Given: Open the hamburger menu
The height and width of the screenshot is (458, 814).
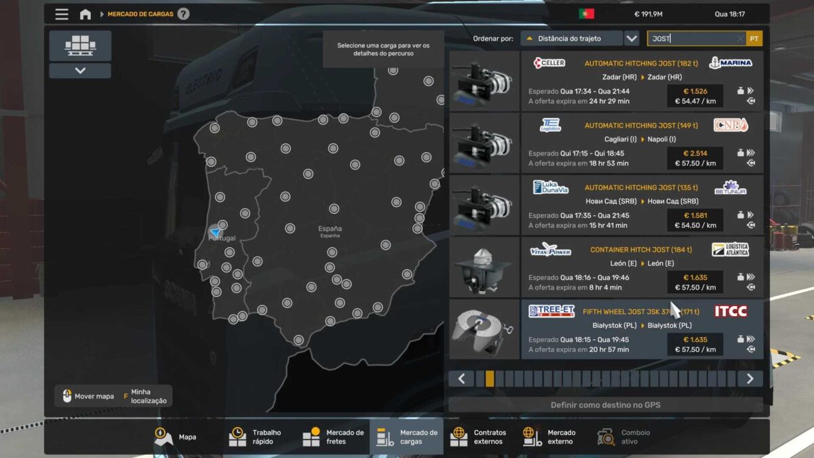Looking at the screenshot, I should pos(61,14).
